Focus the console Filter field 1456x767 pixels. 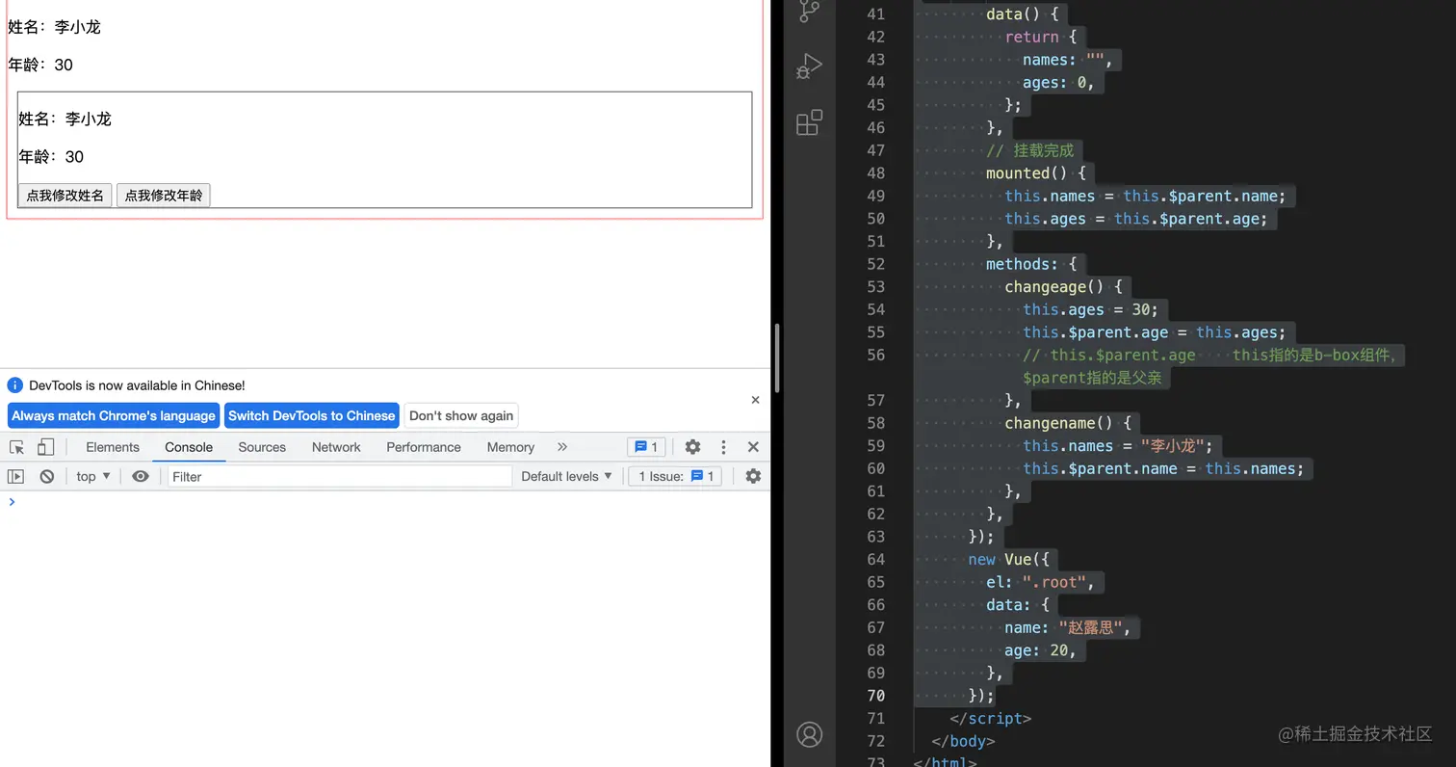(x=340, y=476)
